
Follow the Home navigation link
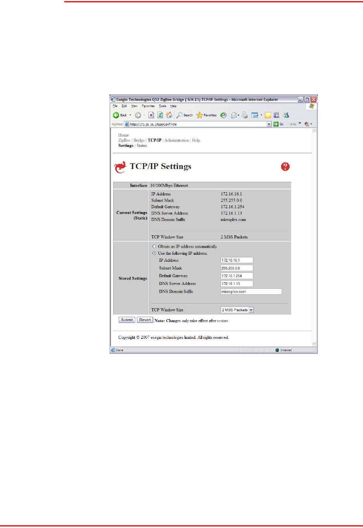[x=123, y=135]
